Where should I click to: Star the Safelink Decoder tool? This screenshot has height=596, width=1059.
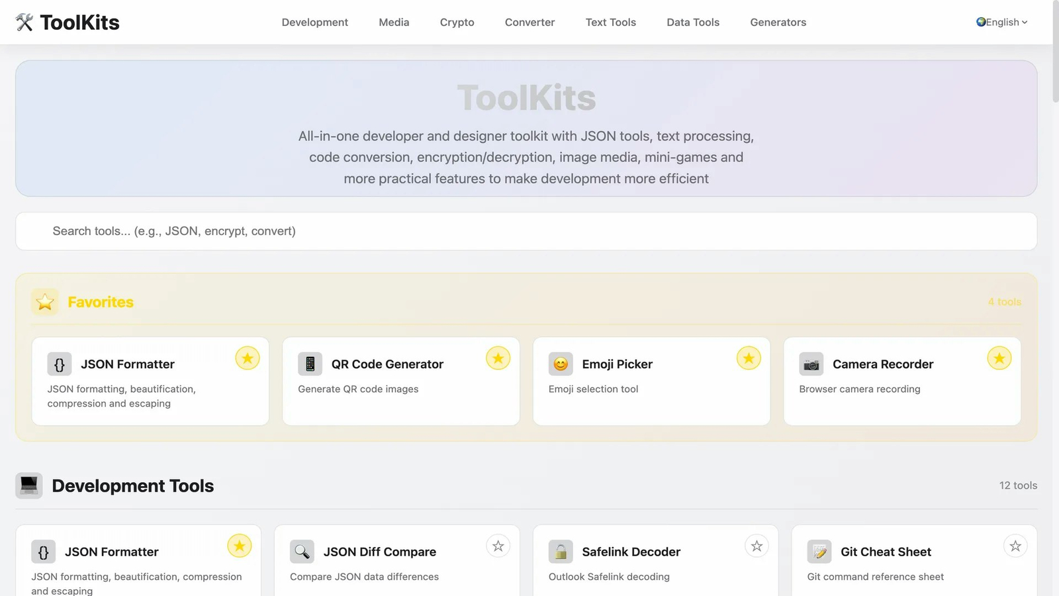[x=757, y=546]
